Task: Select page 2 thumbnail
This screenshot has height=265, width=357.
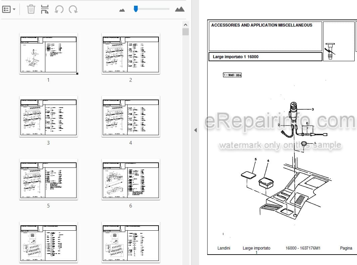Action: pos(131,53)
